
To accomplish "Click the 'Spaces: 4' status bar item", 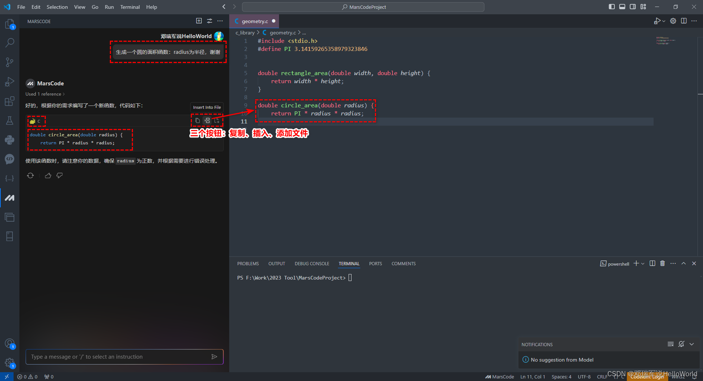I will click(561, 377).
